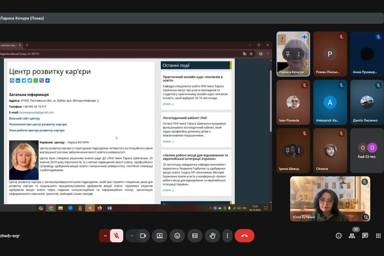Select Даніїл Лисенко's participant tile

pos(367,102)
